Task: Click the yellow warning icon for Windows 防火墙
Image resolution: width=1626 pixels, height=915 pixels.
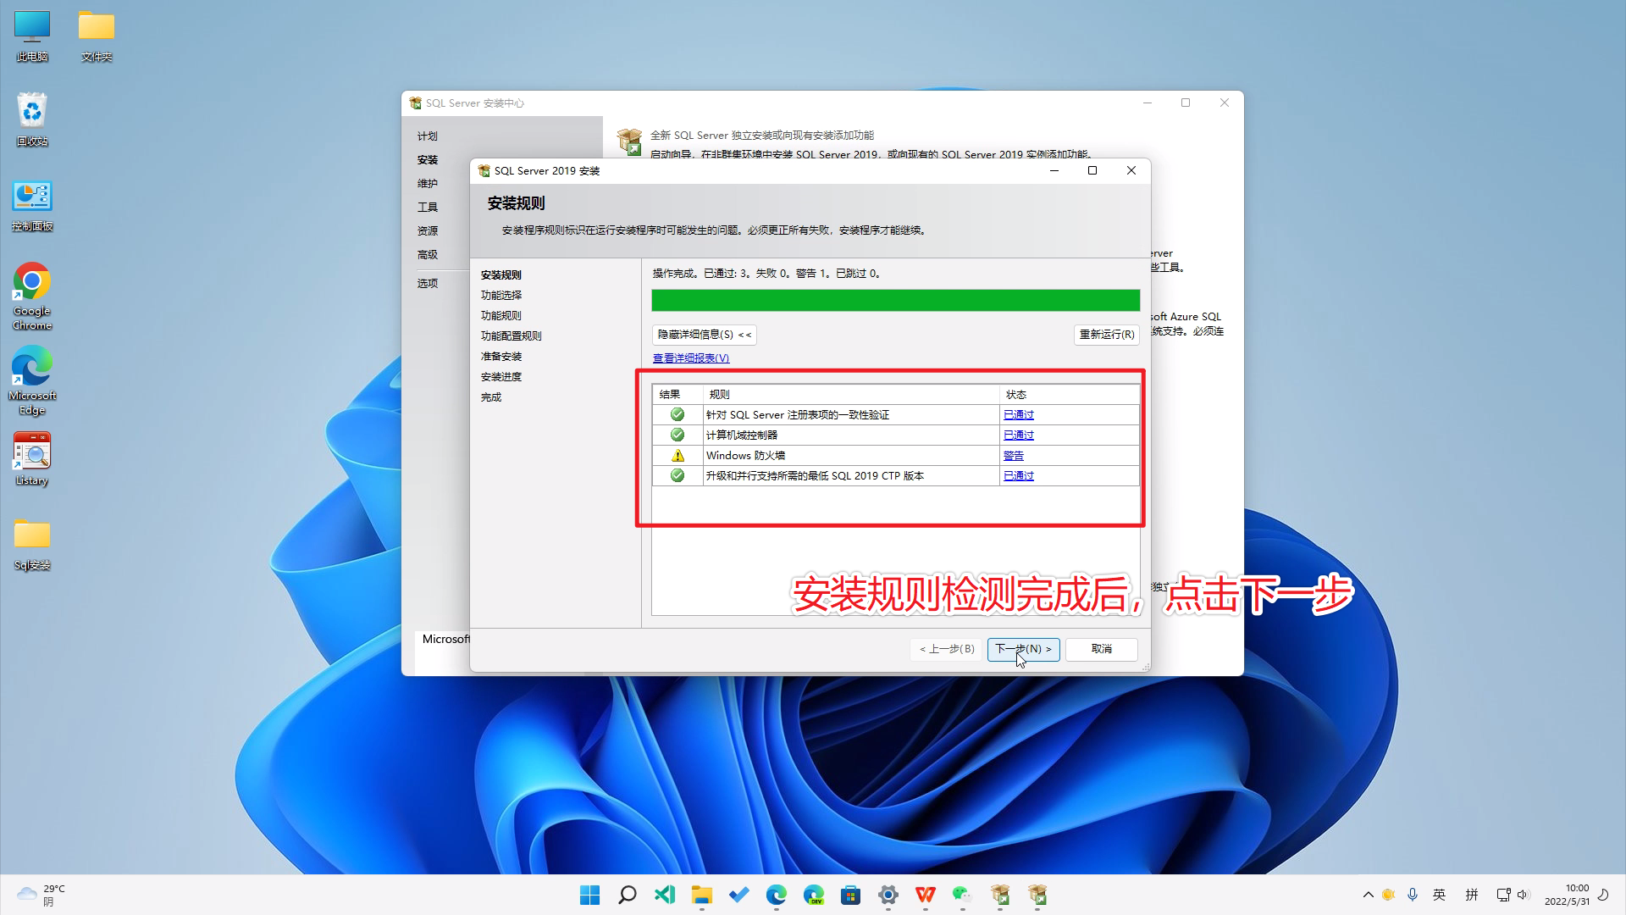Action: tap(677, 455)
